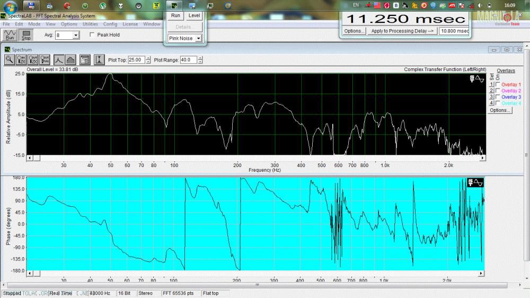
Task: Click the Plot Range value field
Action: coord(189,60)
